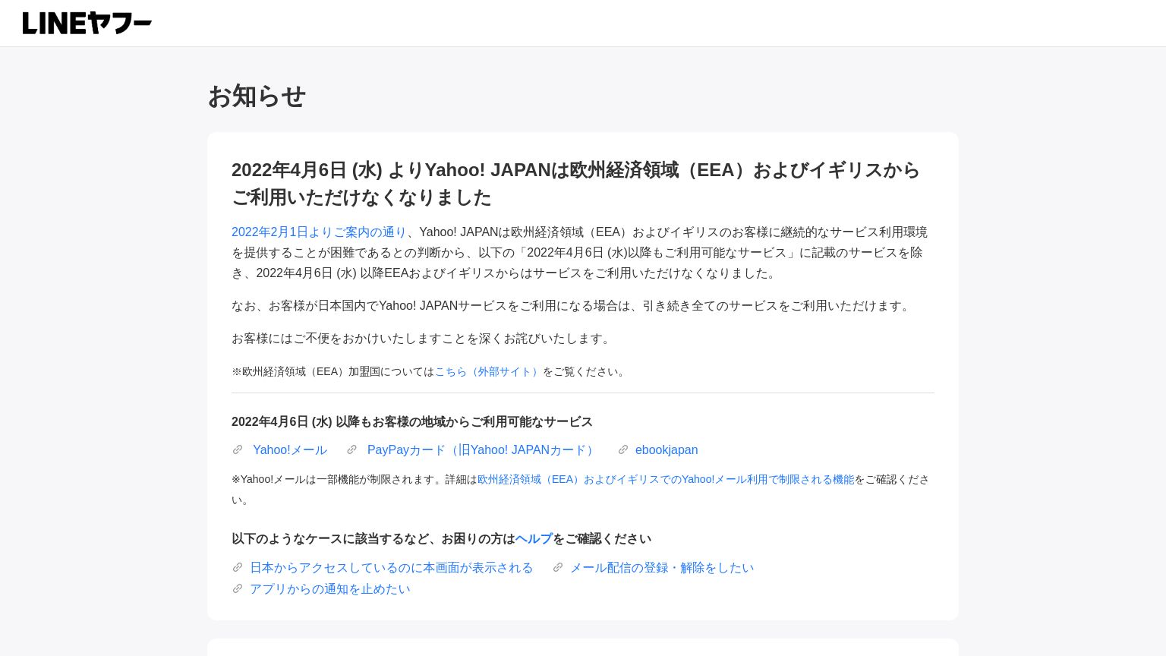Click link icon beside アプリからの通知

click(238, 589)
